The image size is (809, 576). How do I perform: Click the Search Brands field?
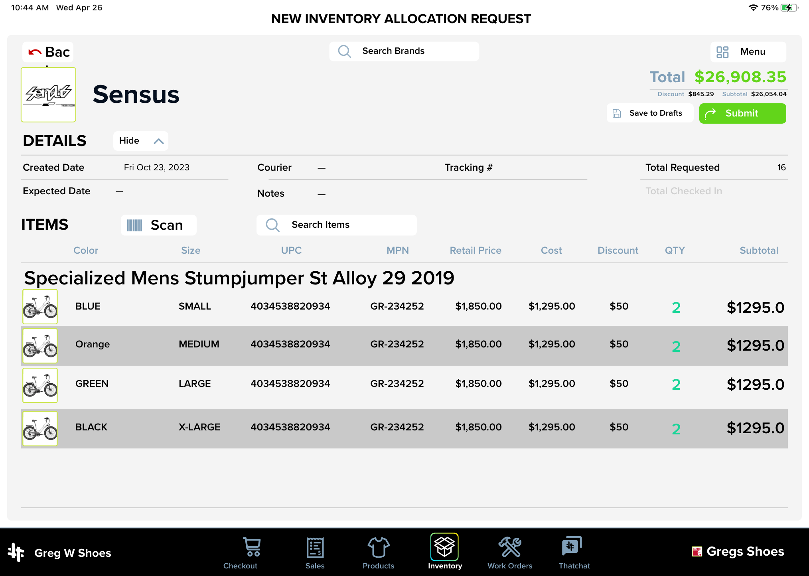(x=404, y=51)
